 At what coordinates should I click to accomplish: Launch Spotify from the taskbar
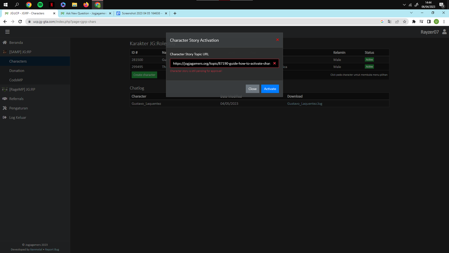40,5
